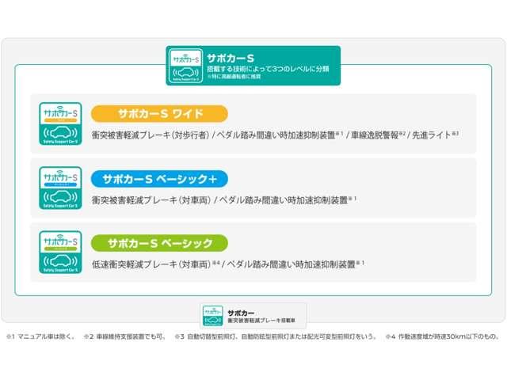Select the green サポカーS ベーシック label
This screenshot has height=380, width=507.
click(159, 243)
